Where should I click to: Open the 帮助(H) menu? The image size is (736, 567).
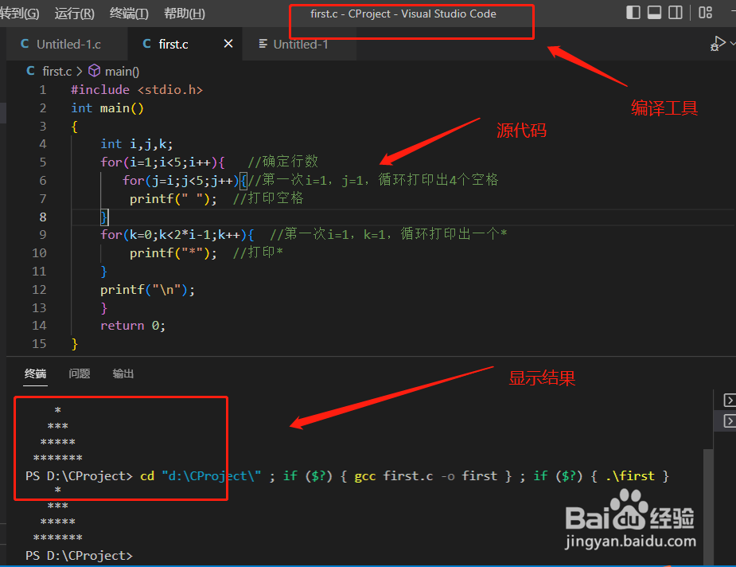(184, 14)
